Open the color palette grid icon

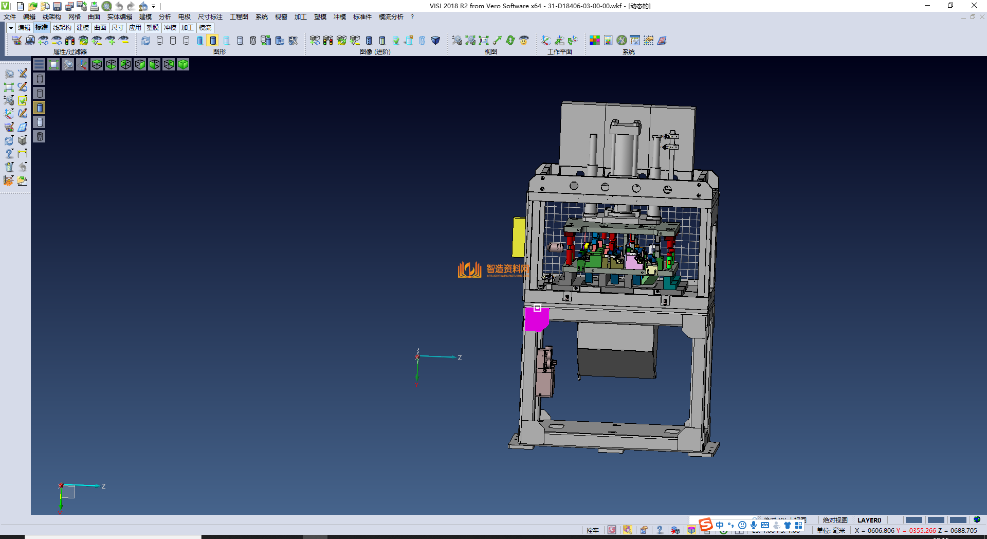coord(595,41)
